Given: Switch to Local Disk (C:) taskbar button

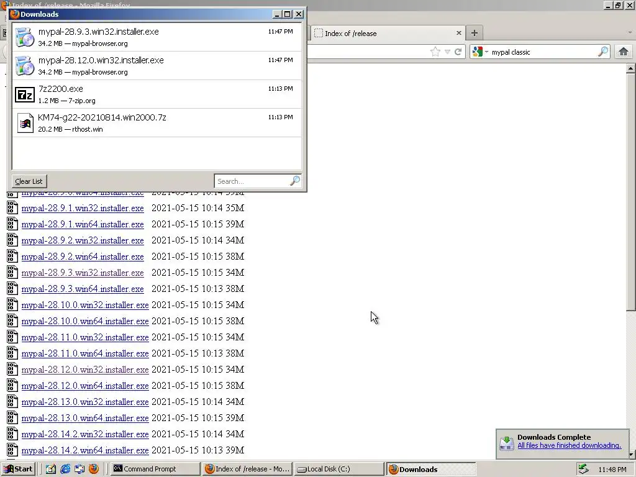Looking at the screenshot, I should pos(339,469).
